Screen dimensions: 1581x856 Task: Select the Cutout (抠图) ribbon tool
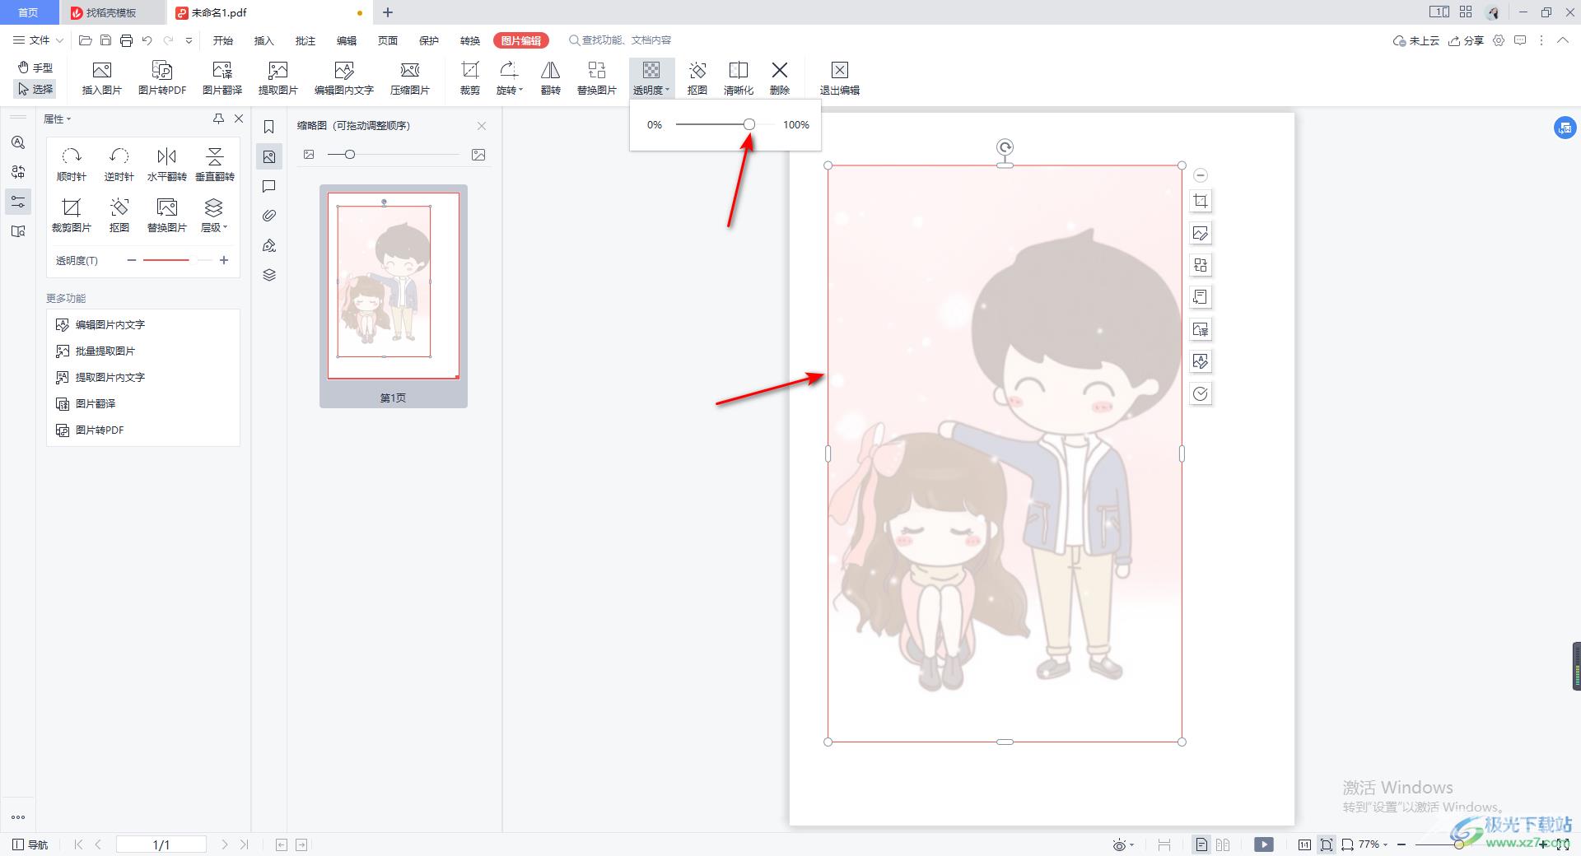click(697, 78)
